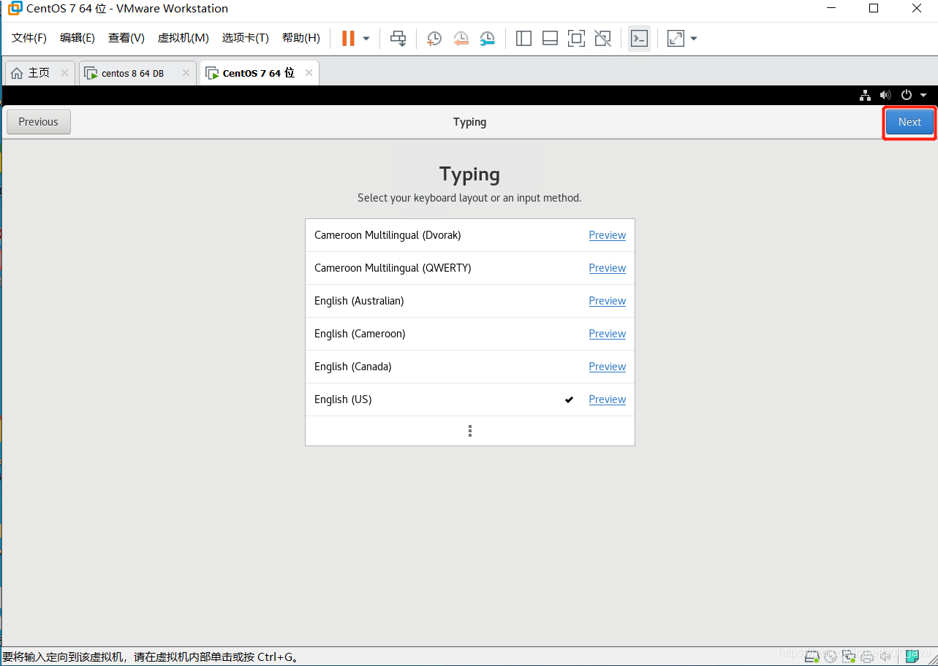Preview the English (Canada) layout
Viewport: 938px width, 666px height.
(x=608, y=367)
